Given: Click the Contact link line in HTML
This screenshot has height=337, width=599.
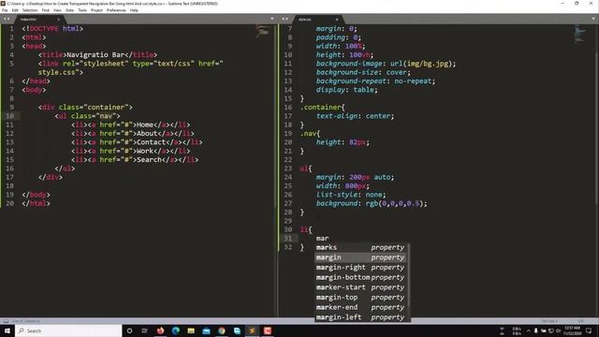Looking at the screenshot, I should [137, 142].
